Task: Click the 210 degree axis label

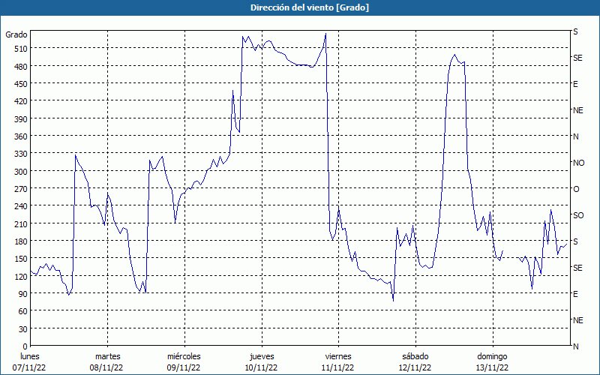Action: [x=21, y=223]
